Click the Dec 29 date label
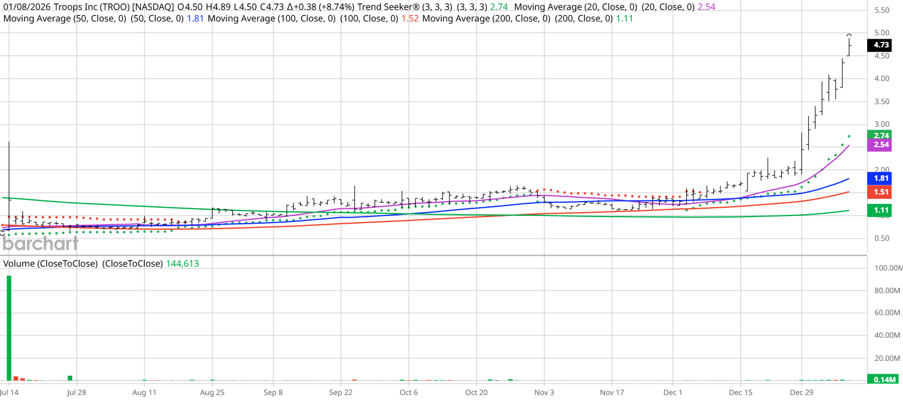 [802, 393]
